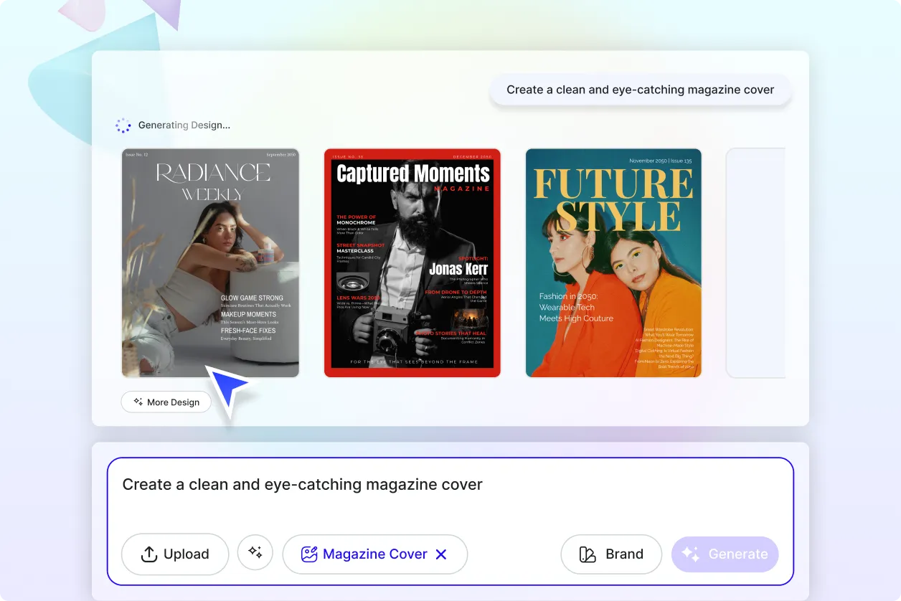Select the Magazine Cover chip
The image size is (901, 601).
pyautogui.click(x=375, y=554)
